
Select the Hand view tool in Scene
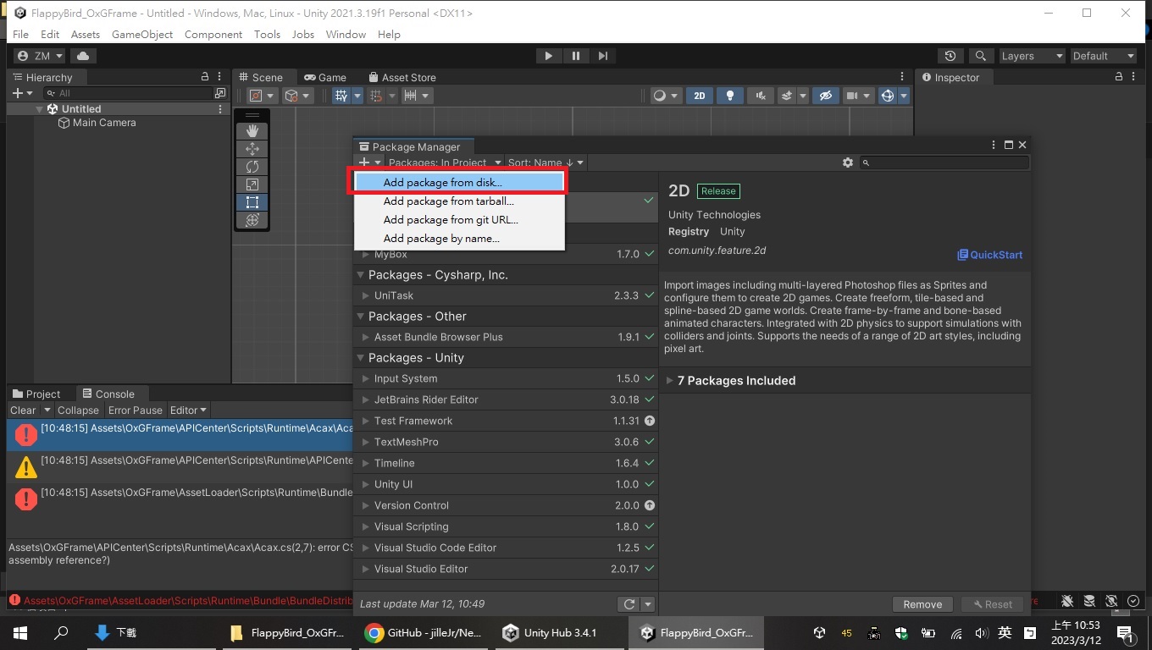(252, 131)
